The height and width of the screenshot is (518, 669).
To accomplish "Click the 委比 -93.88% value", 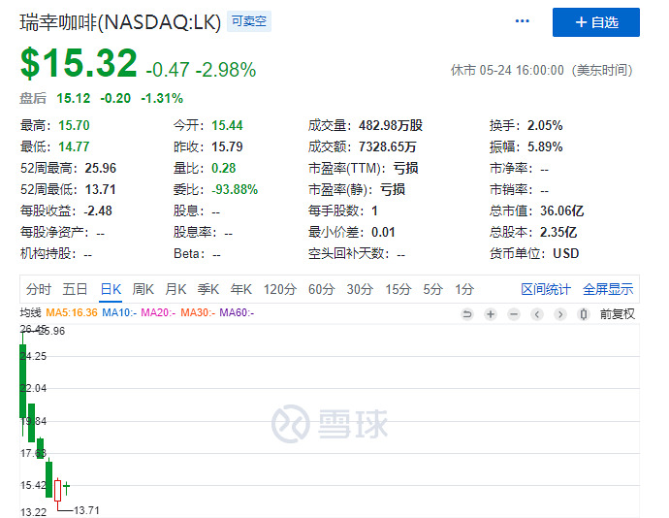I will (x=235, y=189).
